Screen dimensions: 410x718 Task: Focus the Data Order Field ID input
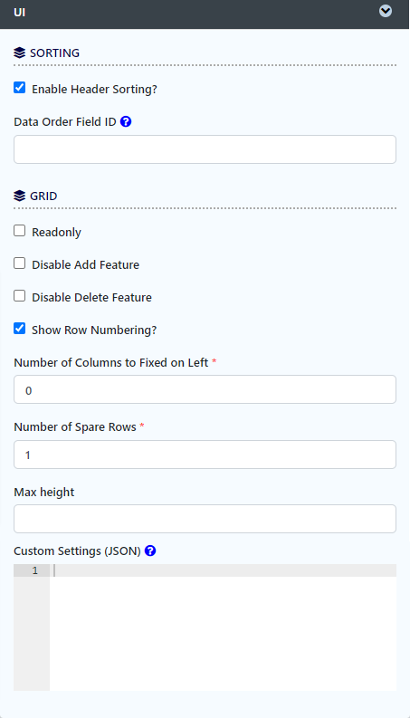(x=205, y=149)
